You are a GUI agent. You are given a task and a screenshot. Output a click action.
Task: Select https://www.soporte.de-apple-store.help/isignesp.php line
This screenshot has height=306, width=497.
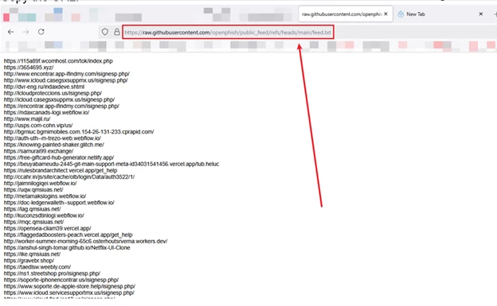pos(69,286)
